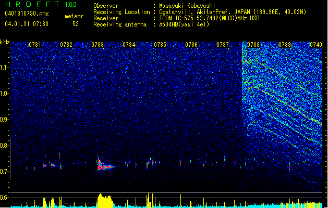Image resolution: width=328 pixels, height=208 pixels.
Task: Click the Observer field label
Action: (106, 6)
